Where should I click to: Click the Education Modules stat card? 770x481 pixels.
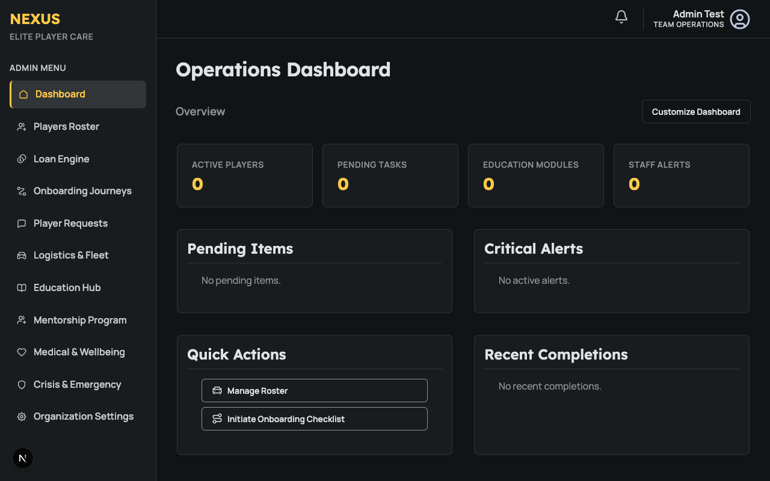tap(536, 176)
